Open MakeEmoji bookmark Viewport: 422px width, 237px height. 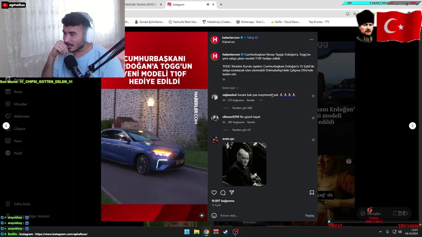[x=217, y=22]
